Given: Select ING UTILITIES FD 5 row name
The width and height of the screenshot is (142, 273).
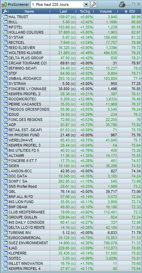Looking at the screenshot, I should (x=24, y=150).
